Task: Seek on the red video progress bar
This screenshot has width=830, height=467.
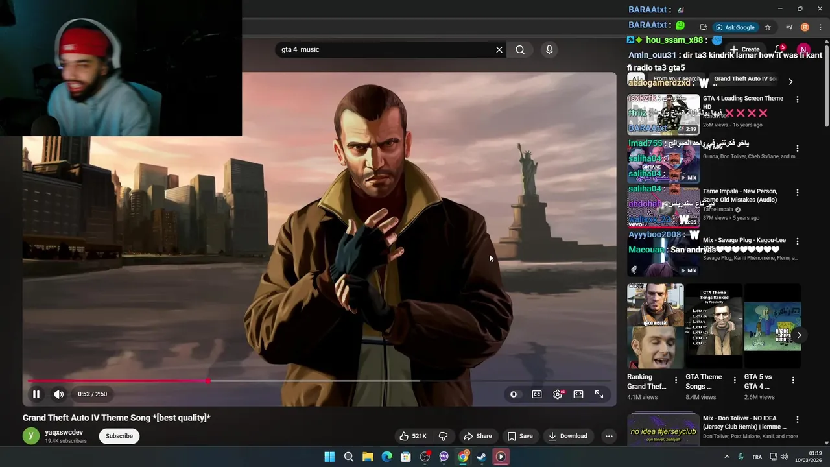Action: coord(319,381)
